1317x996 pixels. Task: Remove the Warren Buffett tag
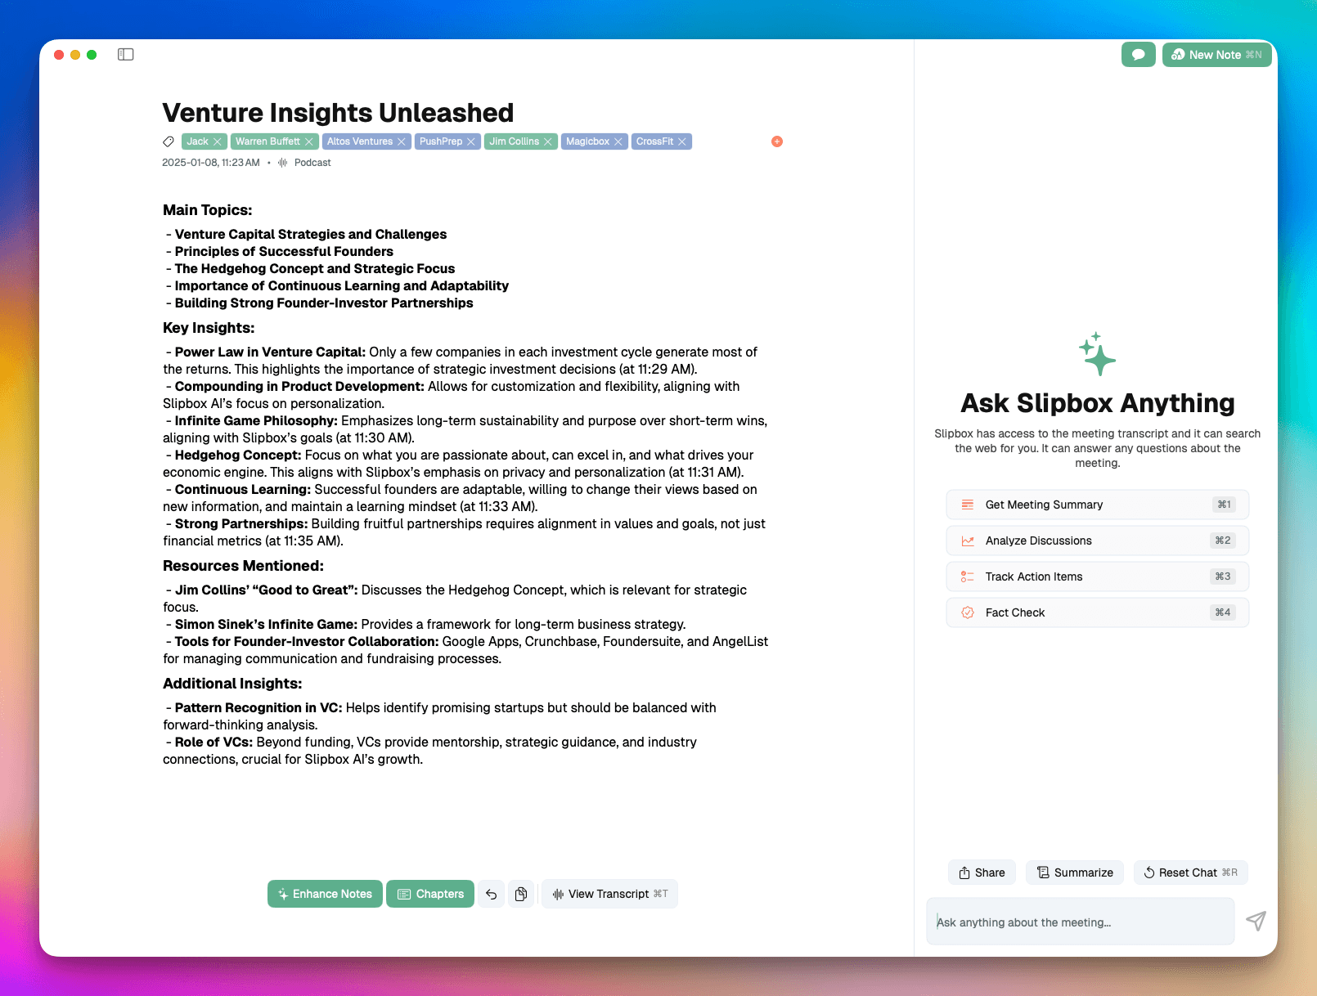309,141
